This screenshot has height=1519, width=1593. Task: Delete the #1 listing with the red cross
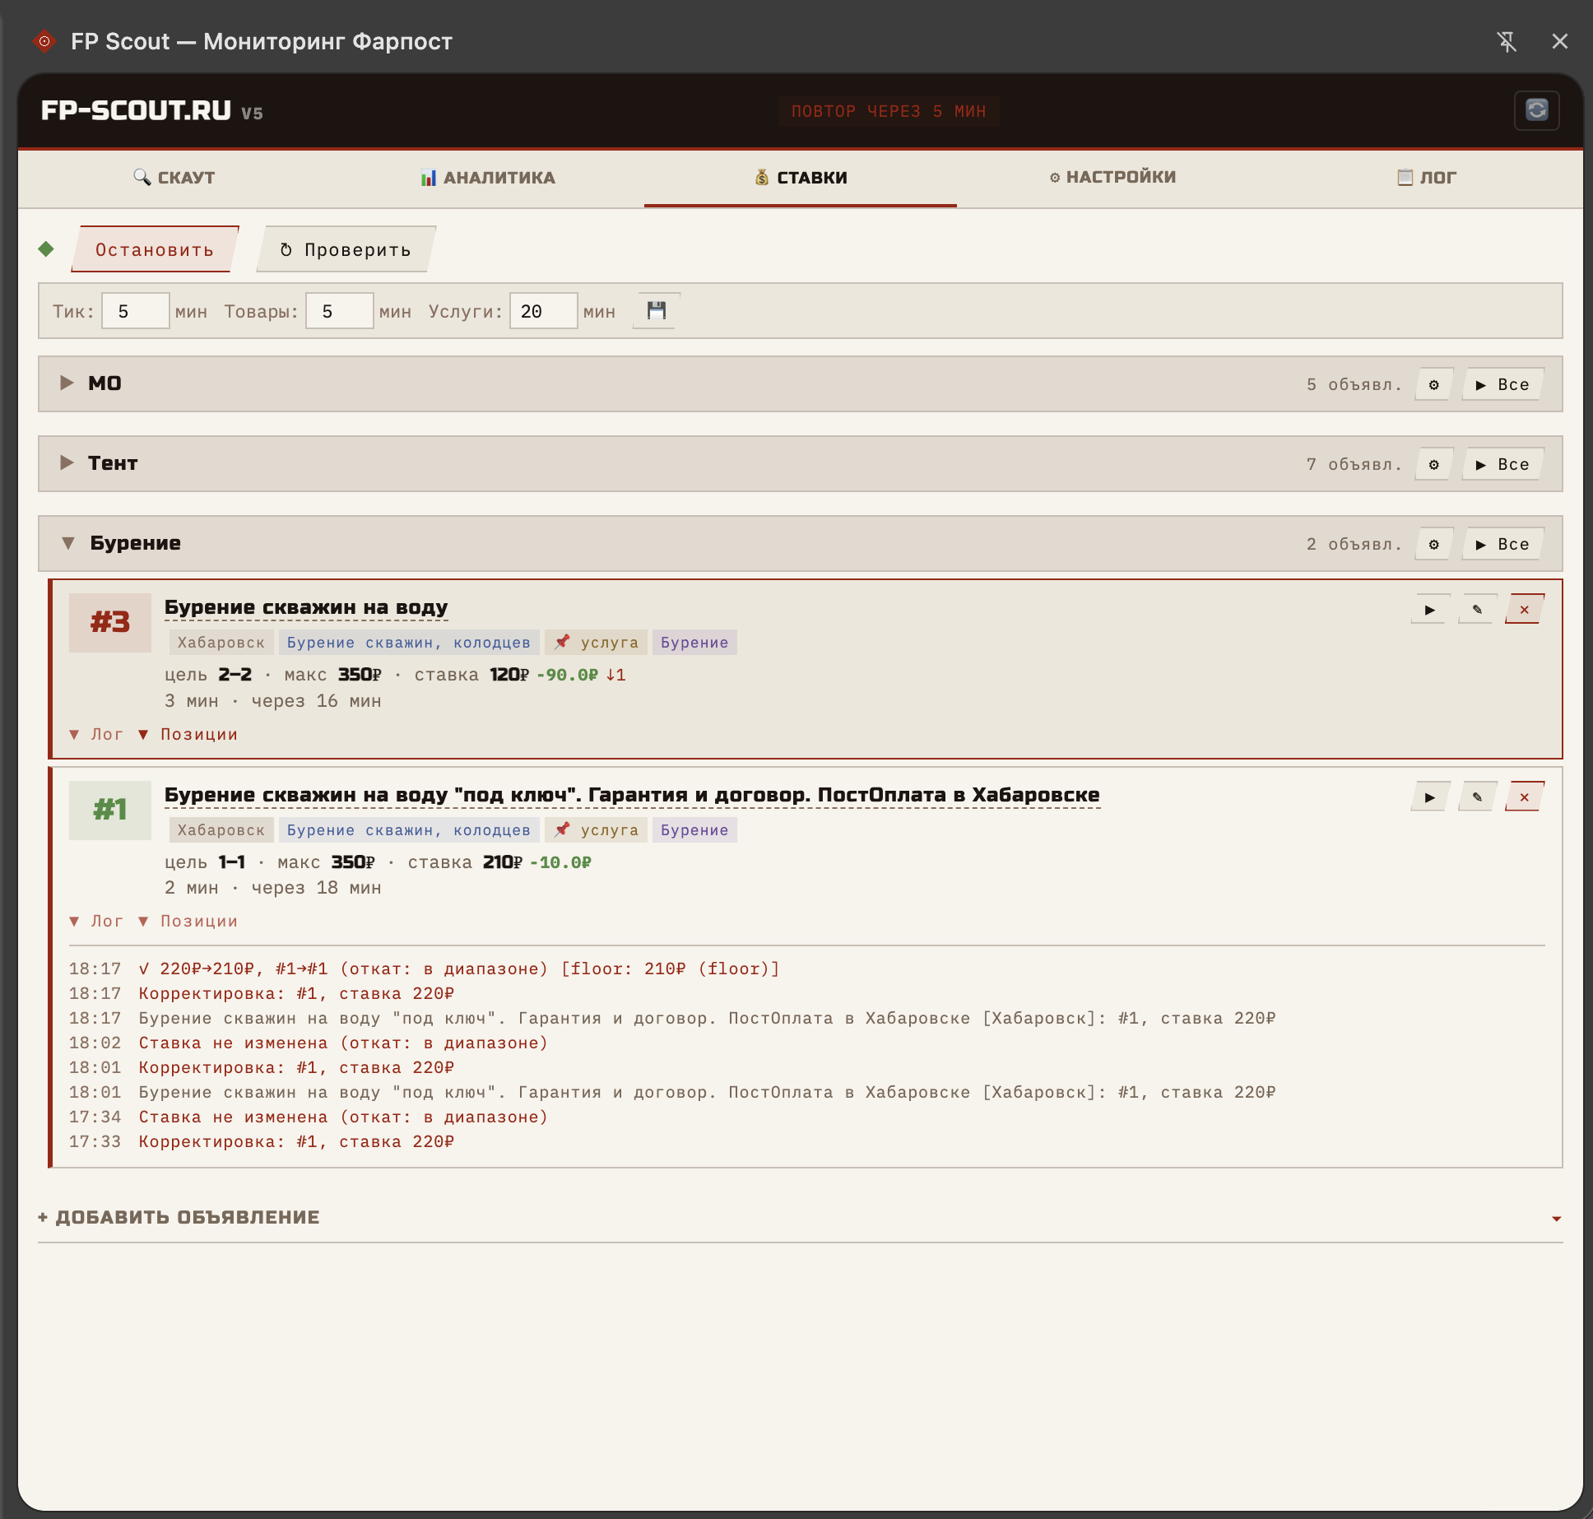click(x=1525, y=797)
